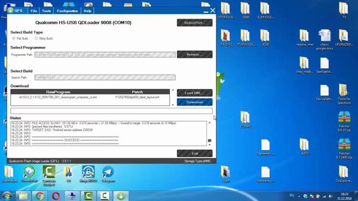Open the Patcher 9.7.2493.zip archive
This screenshot has width=358, height=201.
point(344,149)
